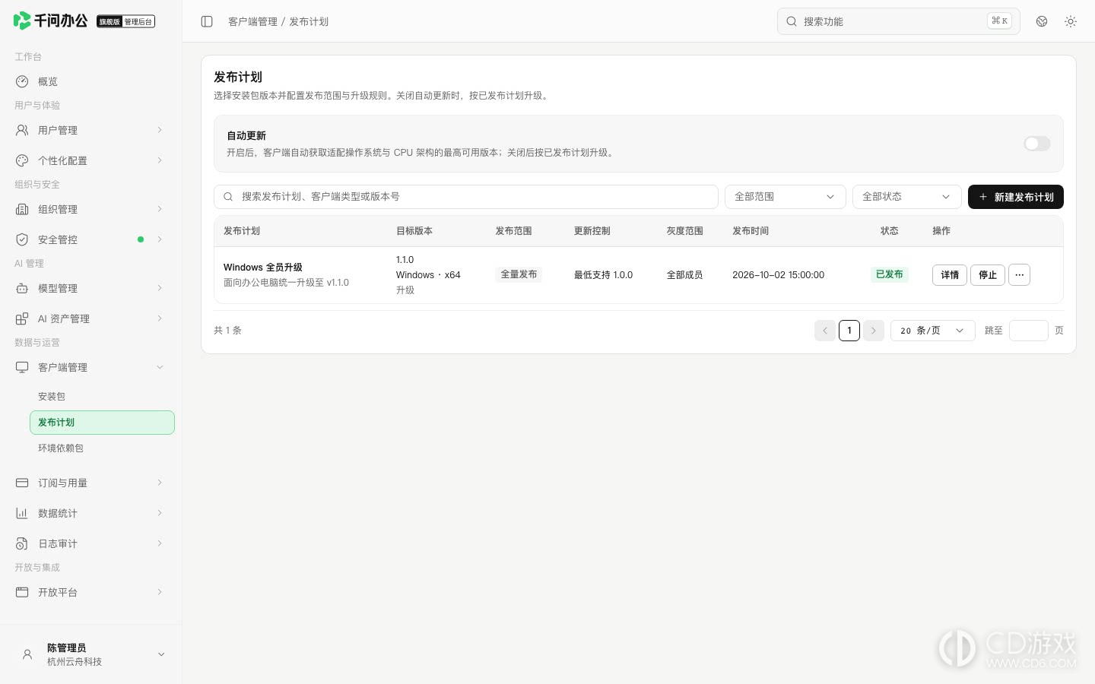Go to the previous page arrow

(x=825, y=331)
